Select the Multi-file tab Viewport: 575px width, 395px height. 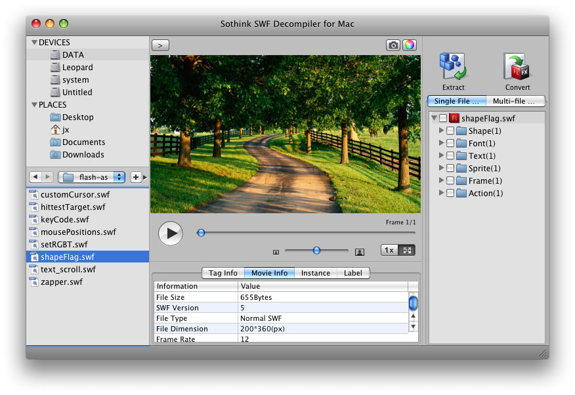point(515,101)
